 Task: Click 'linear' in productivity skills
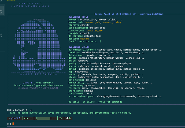click(127, 83)
